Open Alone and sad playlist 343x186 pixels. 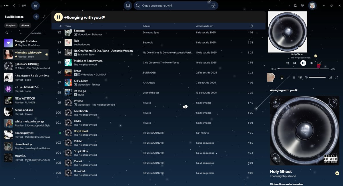pyautogui.click(x=26, y=112)
